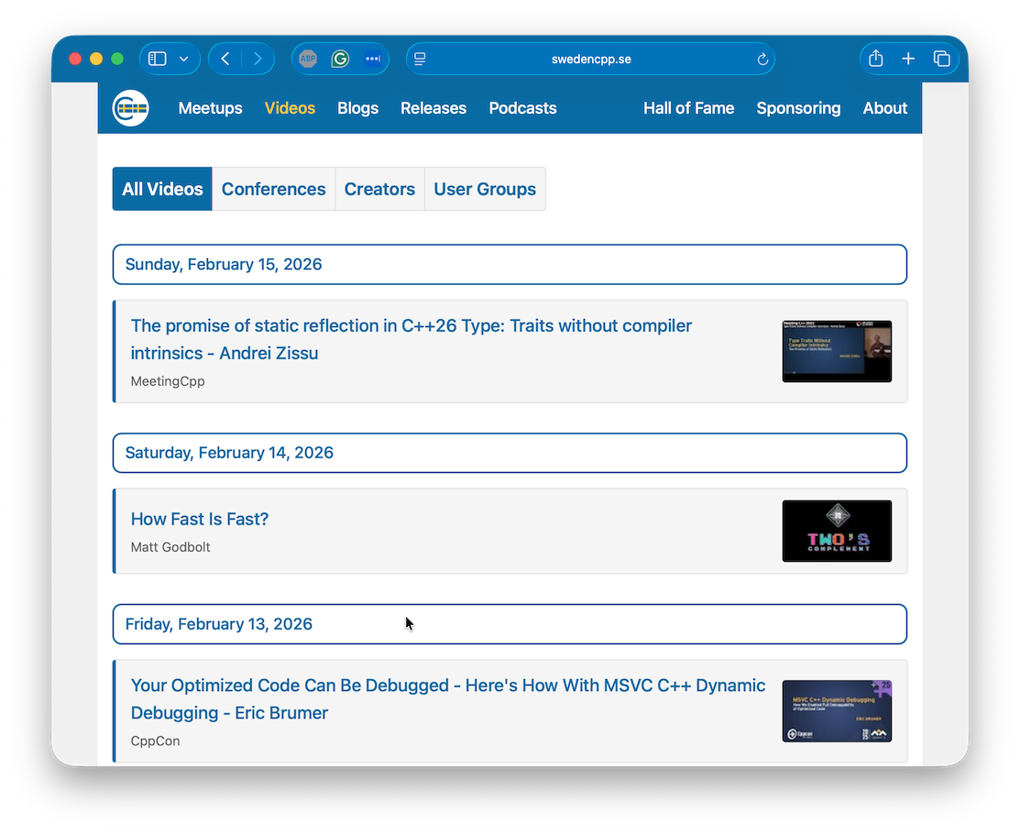
Task: Click the Two's Complement video thumbnail
Action: [836, 531]
